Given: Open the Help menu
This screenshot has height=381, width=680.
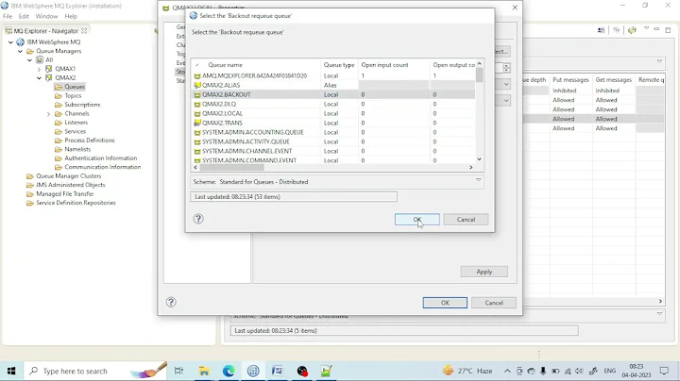Looking at the screenshot, I should click(x=71, y=16).
